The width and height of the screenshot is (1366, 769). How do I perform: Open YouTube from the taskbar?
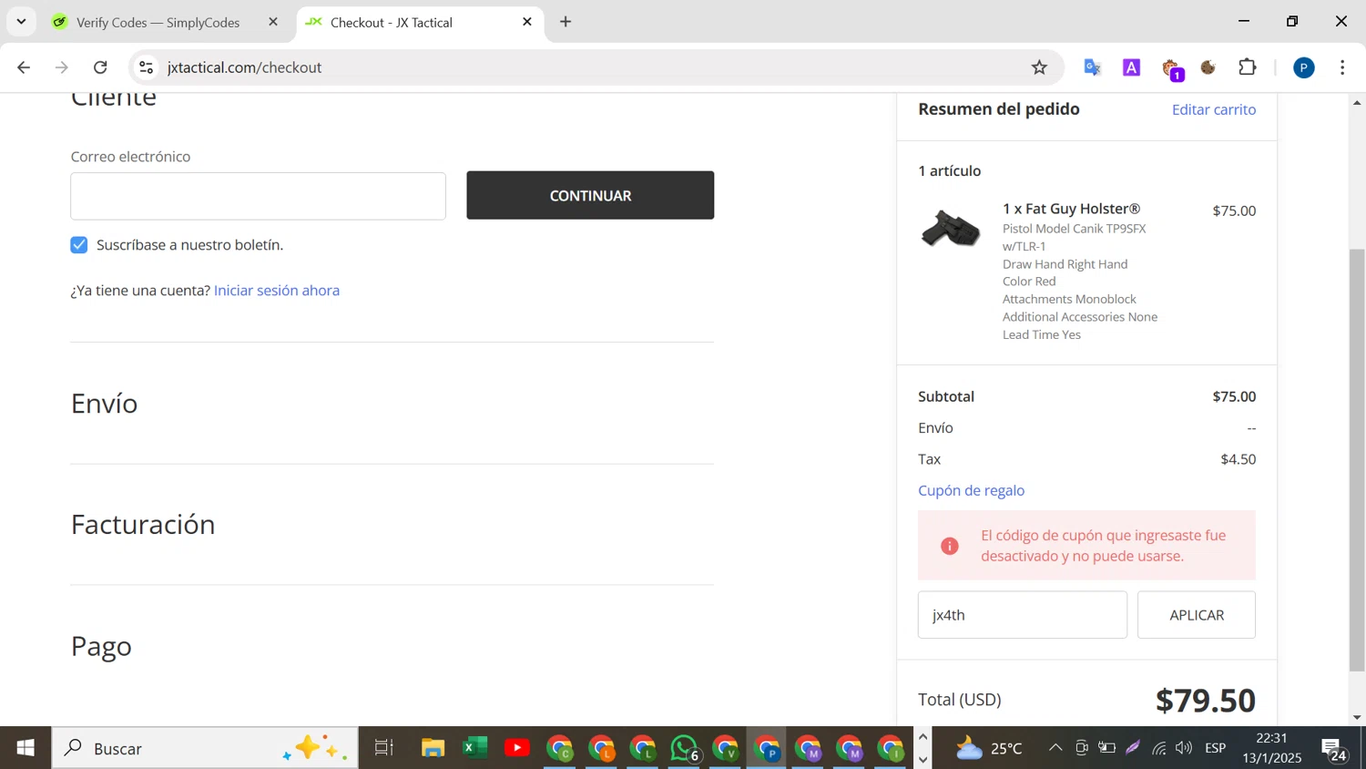[517, 748]
